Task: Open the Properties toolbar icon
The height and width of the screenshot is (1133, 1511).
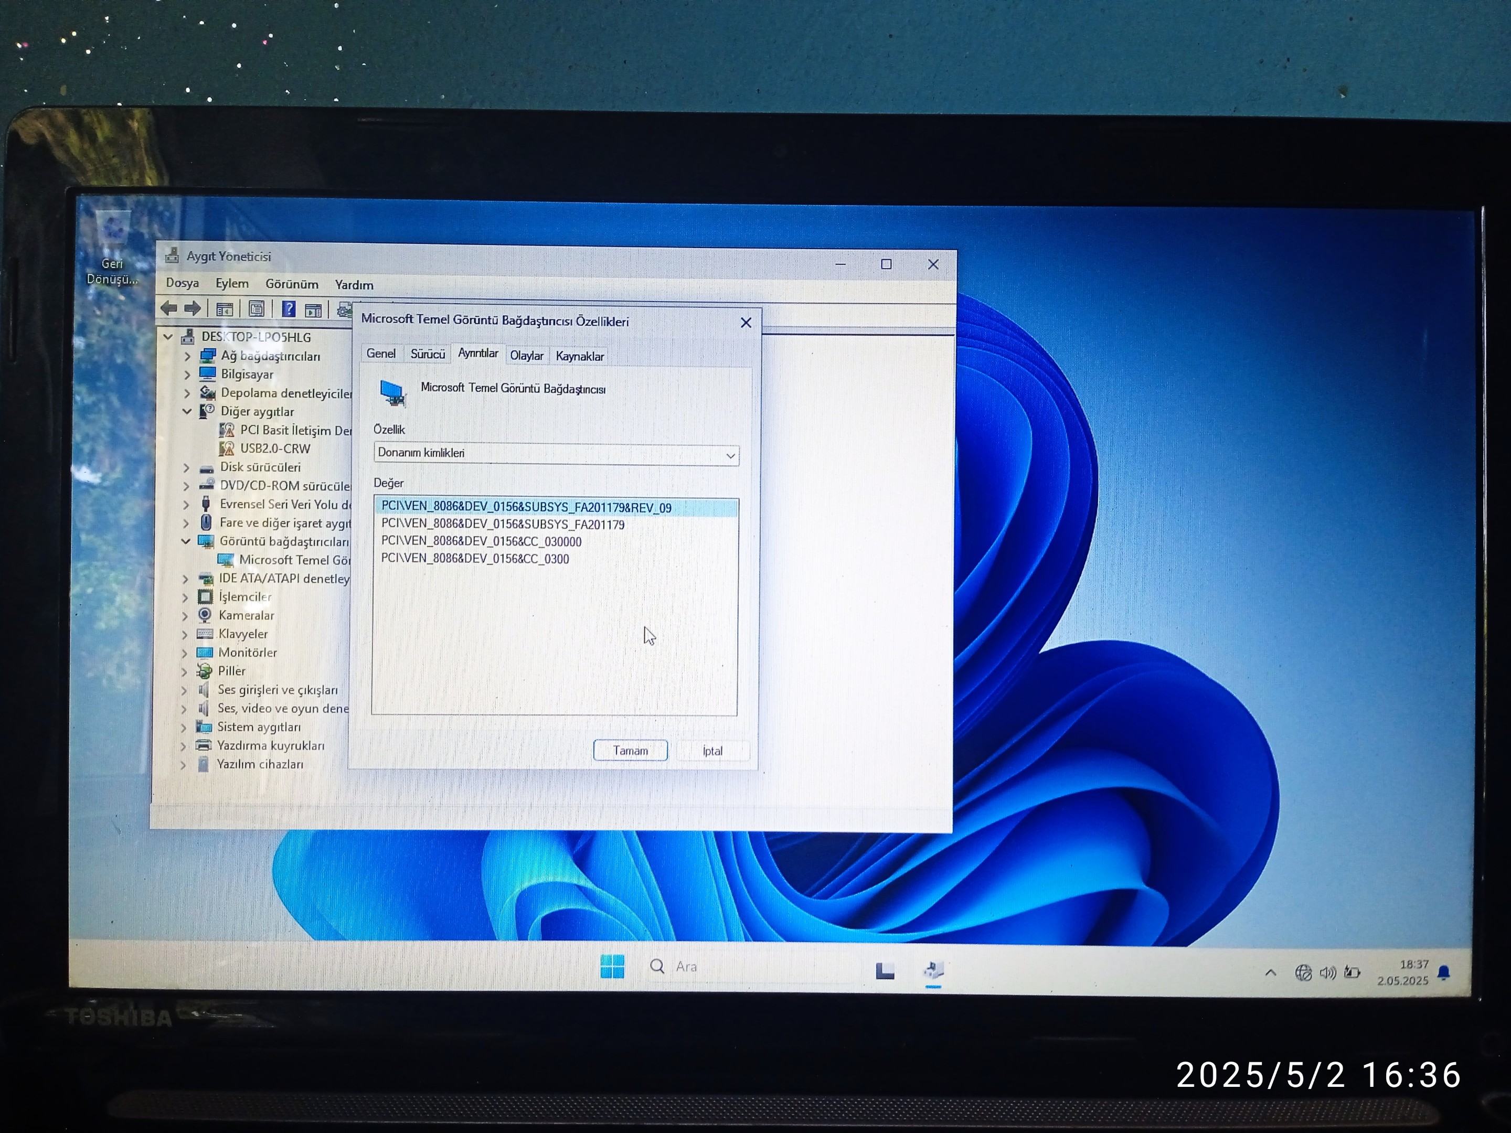Action: point(257,309)
